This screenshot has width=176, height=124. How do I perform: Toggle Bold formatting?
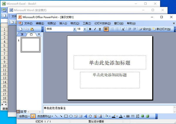pos(90,29)
